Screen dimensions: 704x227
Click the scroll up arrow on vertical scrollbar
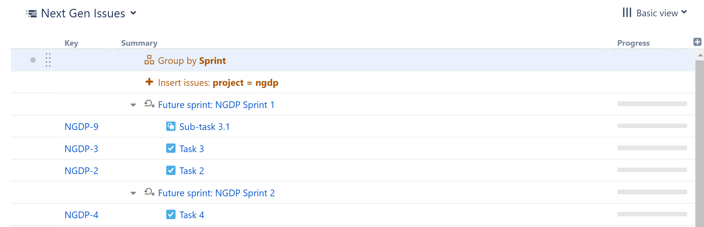click(x=700, y=55)
